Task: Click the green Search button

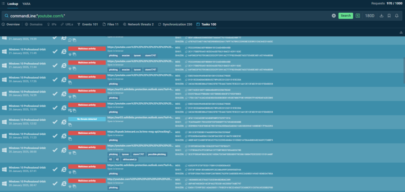Action: (346, 16)
